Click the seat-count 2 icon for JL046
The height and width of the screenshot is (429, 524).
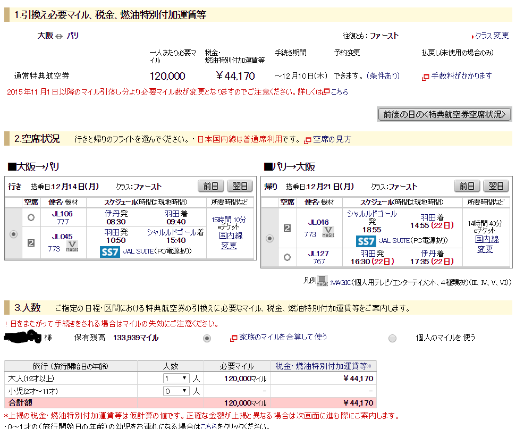287,228
